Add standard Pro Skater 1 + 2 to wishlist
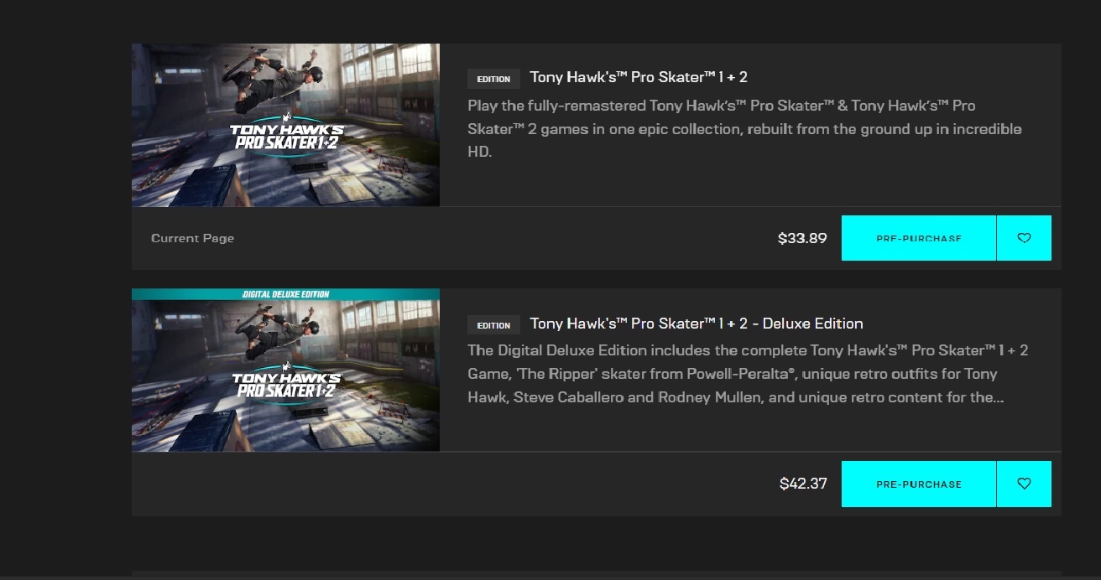1101x580 pixels. point(1024,238)
